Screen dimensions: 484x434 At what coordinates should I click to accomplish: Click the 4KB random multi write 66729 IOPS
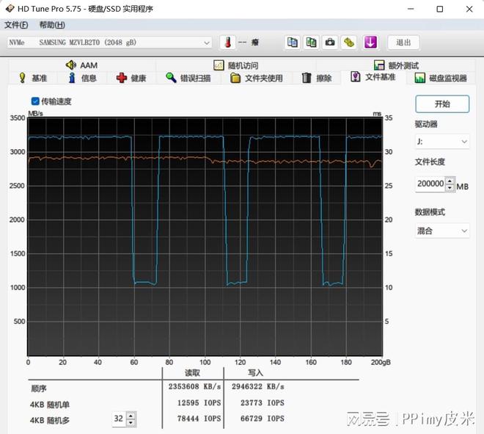(x=263, y=419)
